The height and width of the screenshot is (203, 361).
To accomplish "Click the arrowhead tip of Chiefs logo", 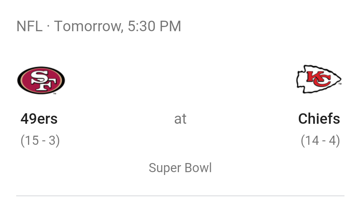I will [x=338, y=79].
